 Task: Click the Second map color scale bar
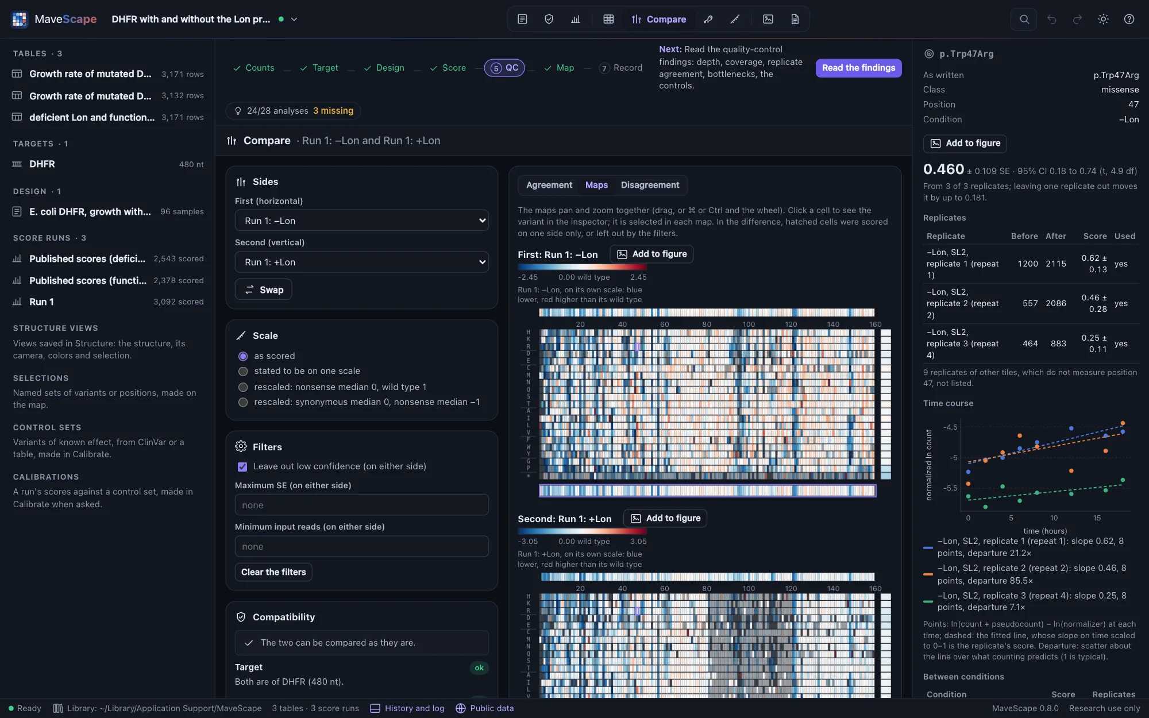point(582,531)
